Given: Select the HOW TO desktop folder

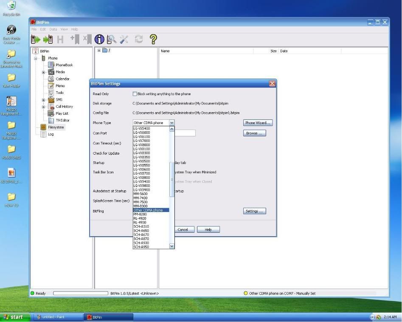Looking at the screenshot, I should pyautogui.click(x=11, y=200).
